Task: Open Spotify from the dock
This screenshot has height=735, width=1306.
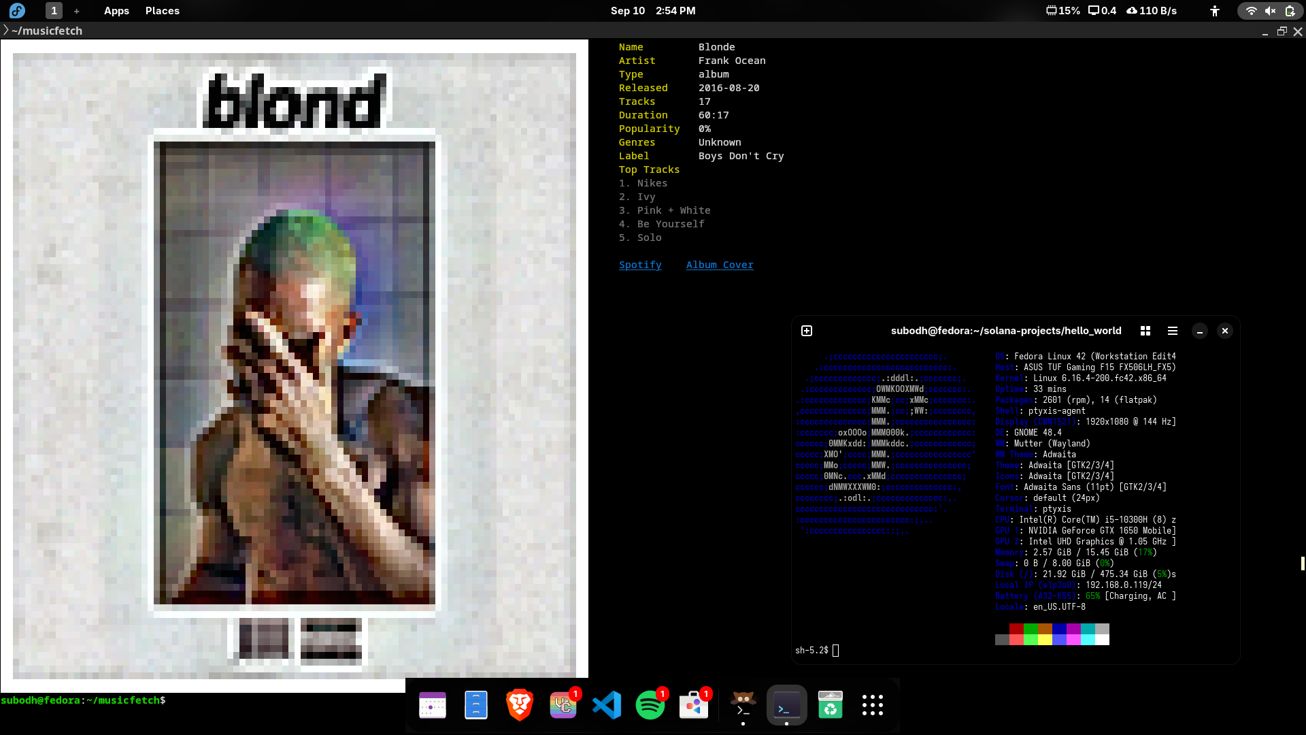Action: 650,705
